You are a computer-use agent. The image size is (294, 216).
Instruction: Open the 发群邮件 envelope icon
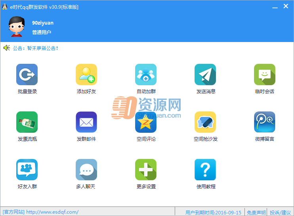(86, 122)
